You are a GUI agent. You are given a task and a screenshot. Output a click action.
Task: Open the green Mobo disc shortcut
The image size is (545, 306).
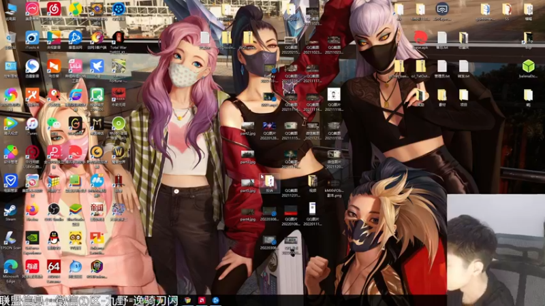(119, 123)
